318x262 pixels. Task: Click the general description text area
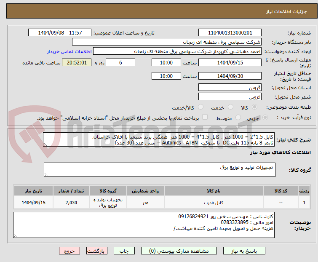159,139
